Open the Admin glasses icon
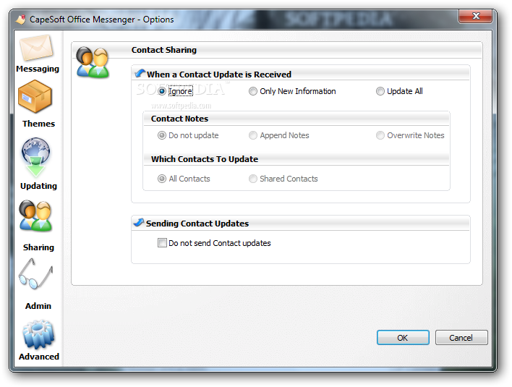The image size is (512, 387). (35, 273)
